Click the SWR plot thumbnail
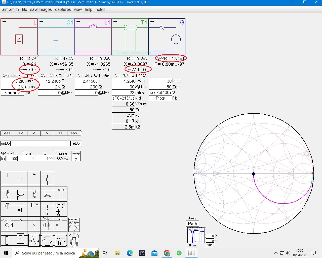 196,236
